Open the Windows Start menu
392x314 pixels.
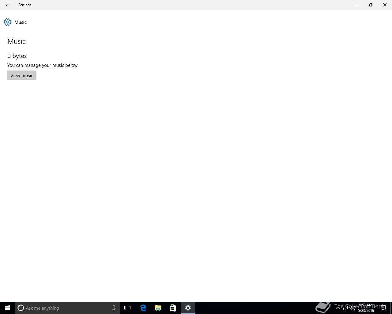(x=7, y=308)
